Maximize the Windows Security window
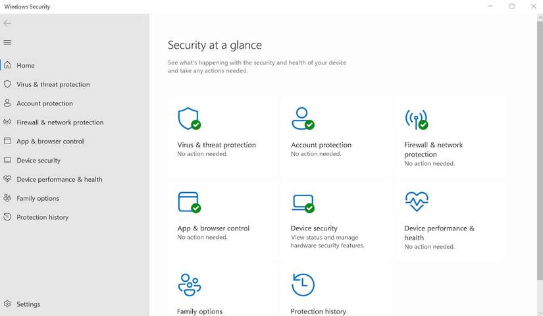The width and height of the screenshot is (543, 316). (x=512, y=7)
